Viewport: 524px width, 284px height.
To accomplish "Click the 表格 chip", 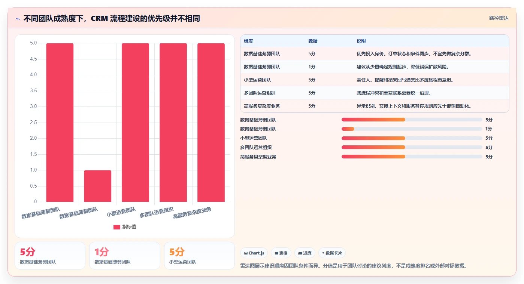I will click(281, 253).
